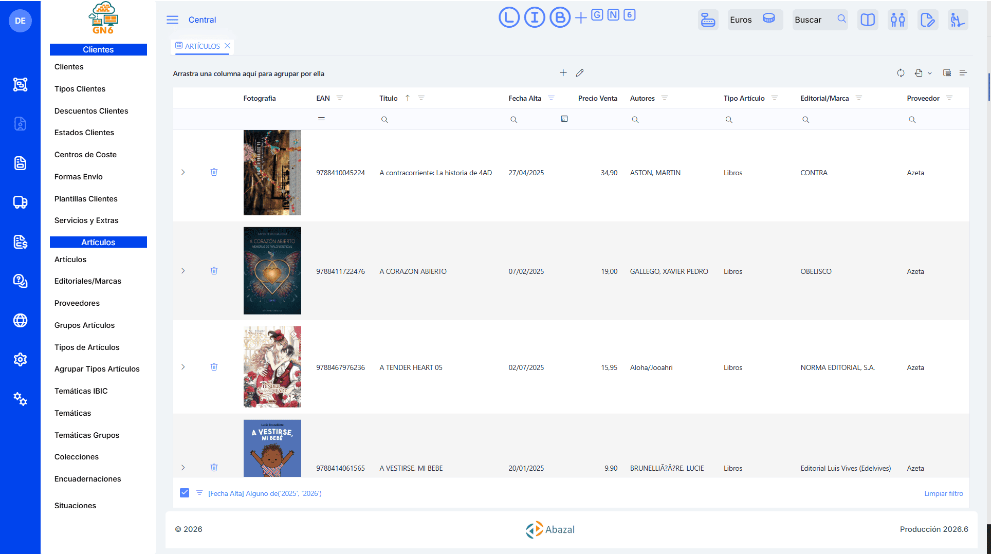Sort by the Título column header
The height and width of the screenshot is (555, 991).
click(389, 98)
